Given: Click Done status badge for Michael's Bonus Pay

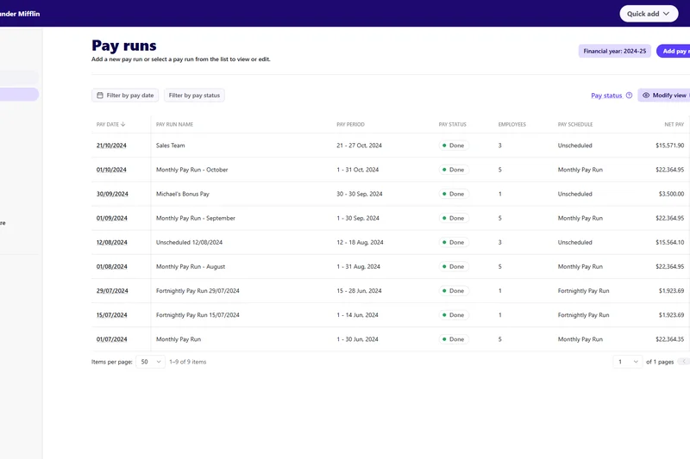Looking at the screenshot, I should pos(453,194).
